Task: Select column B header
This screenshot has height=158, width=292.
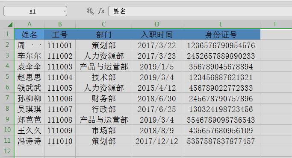Action: coord(60,24)
